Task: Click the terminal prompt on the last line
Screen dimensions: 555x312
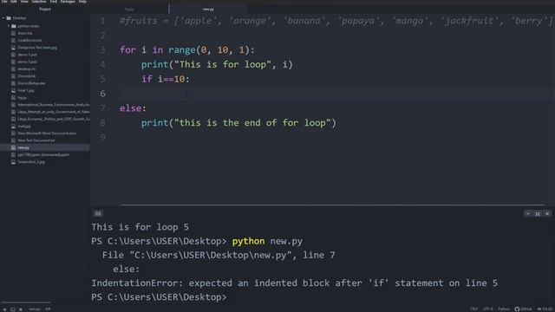Action: coord(159,297)
